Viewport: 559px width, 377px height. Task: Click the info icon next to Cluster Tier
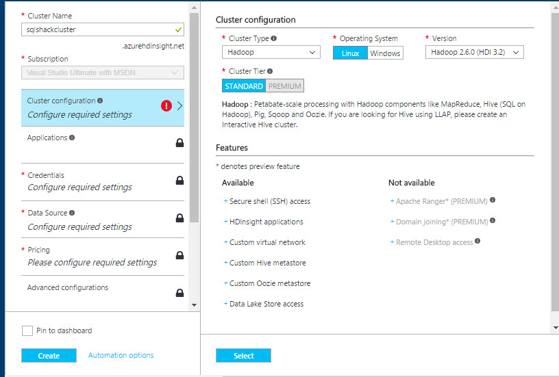pyautogui.click(x=270, y=71)
